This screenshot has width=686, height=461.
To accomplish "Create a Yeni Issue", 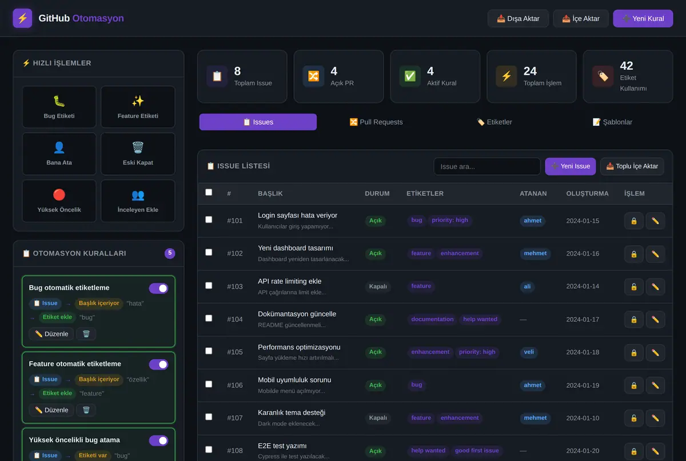I will coord(571,166).
